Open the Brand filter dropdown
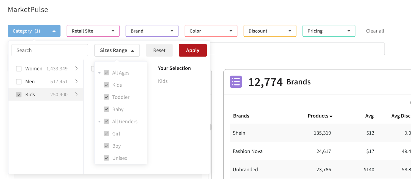The width and height of the screenshot is (411, 179). [x=152, y=31]
